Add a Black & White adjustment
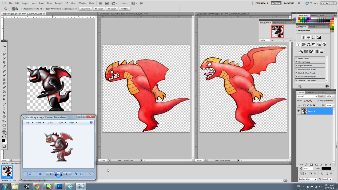Viewport: 338px width, 190px height. click(x=314, y=44)
